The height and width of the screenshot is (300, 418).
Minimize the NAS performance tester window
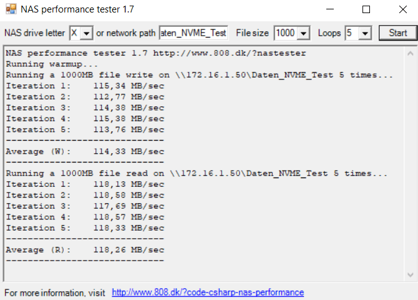pyautogui.click(x=332, y=10)
